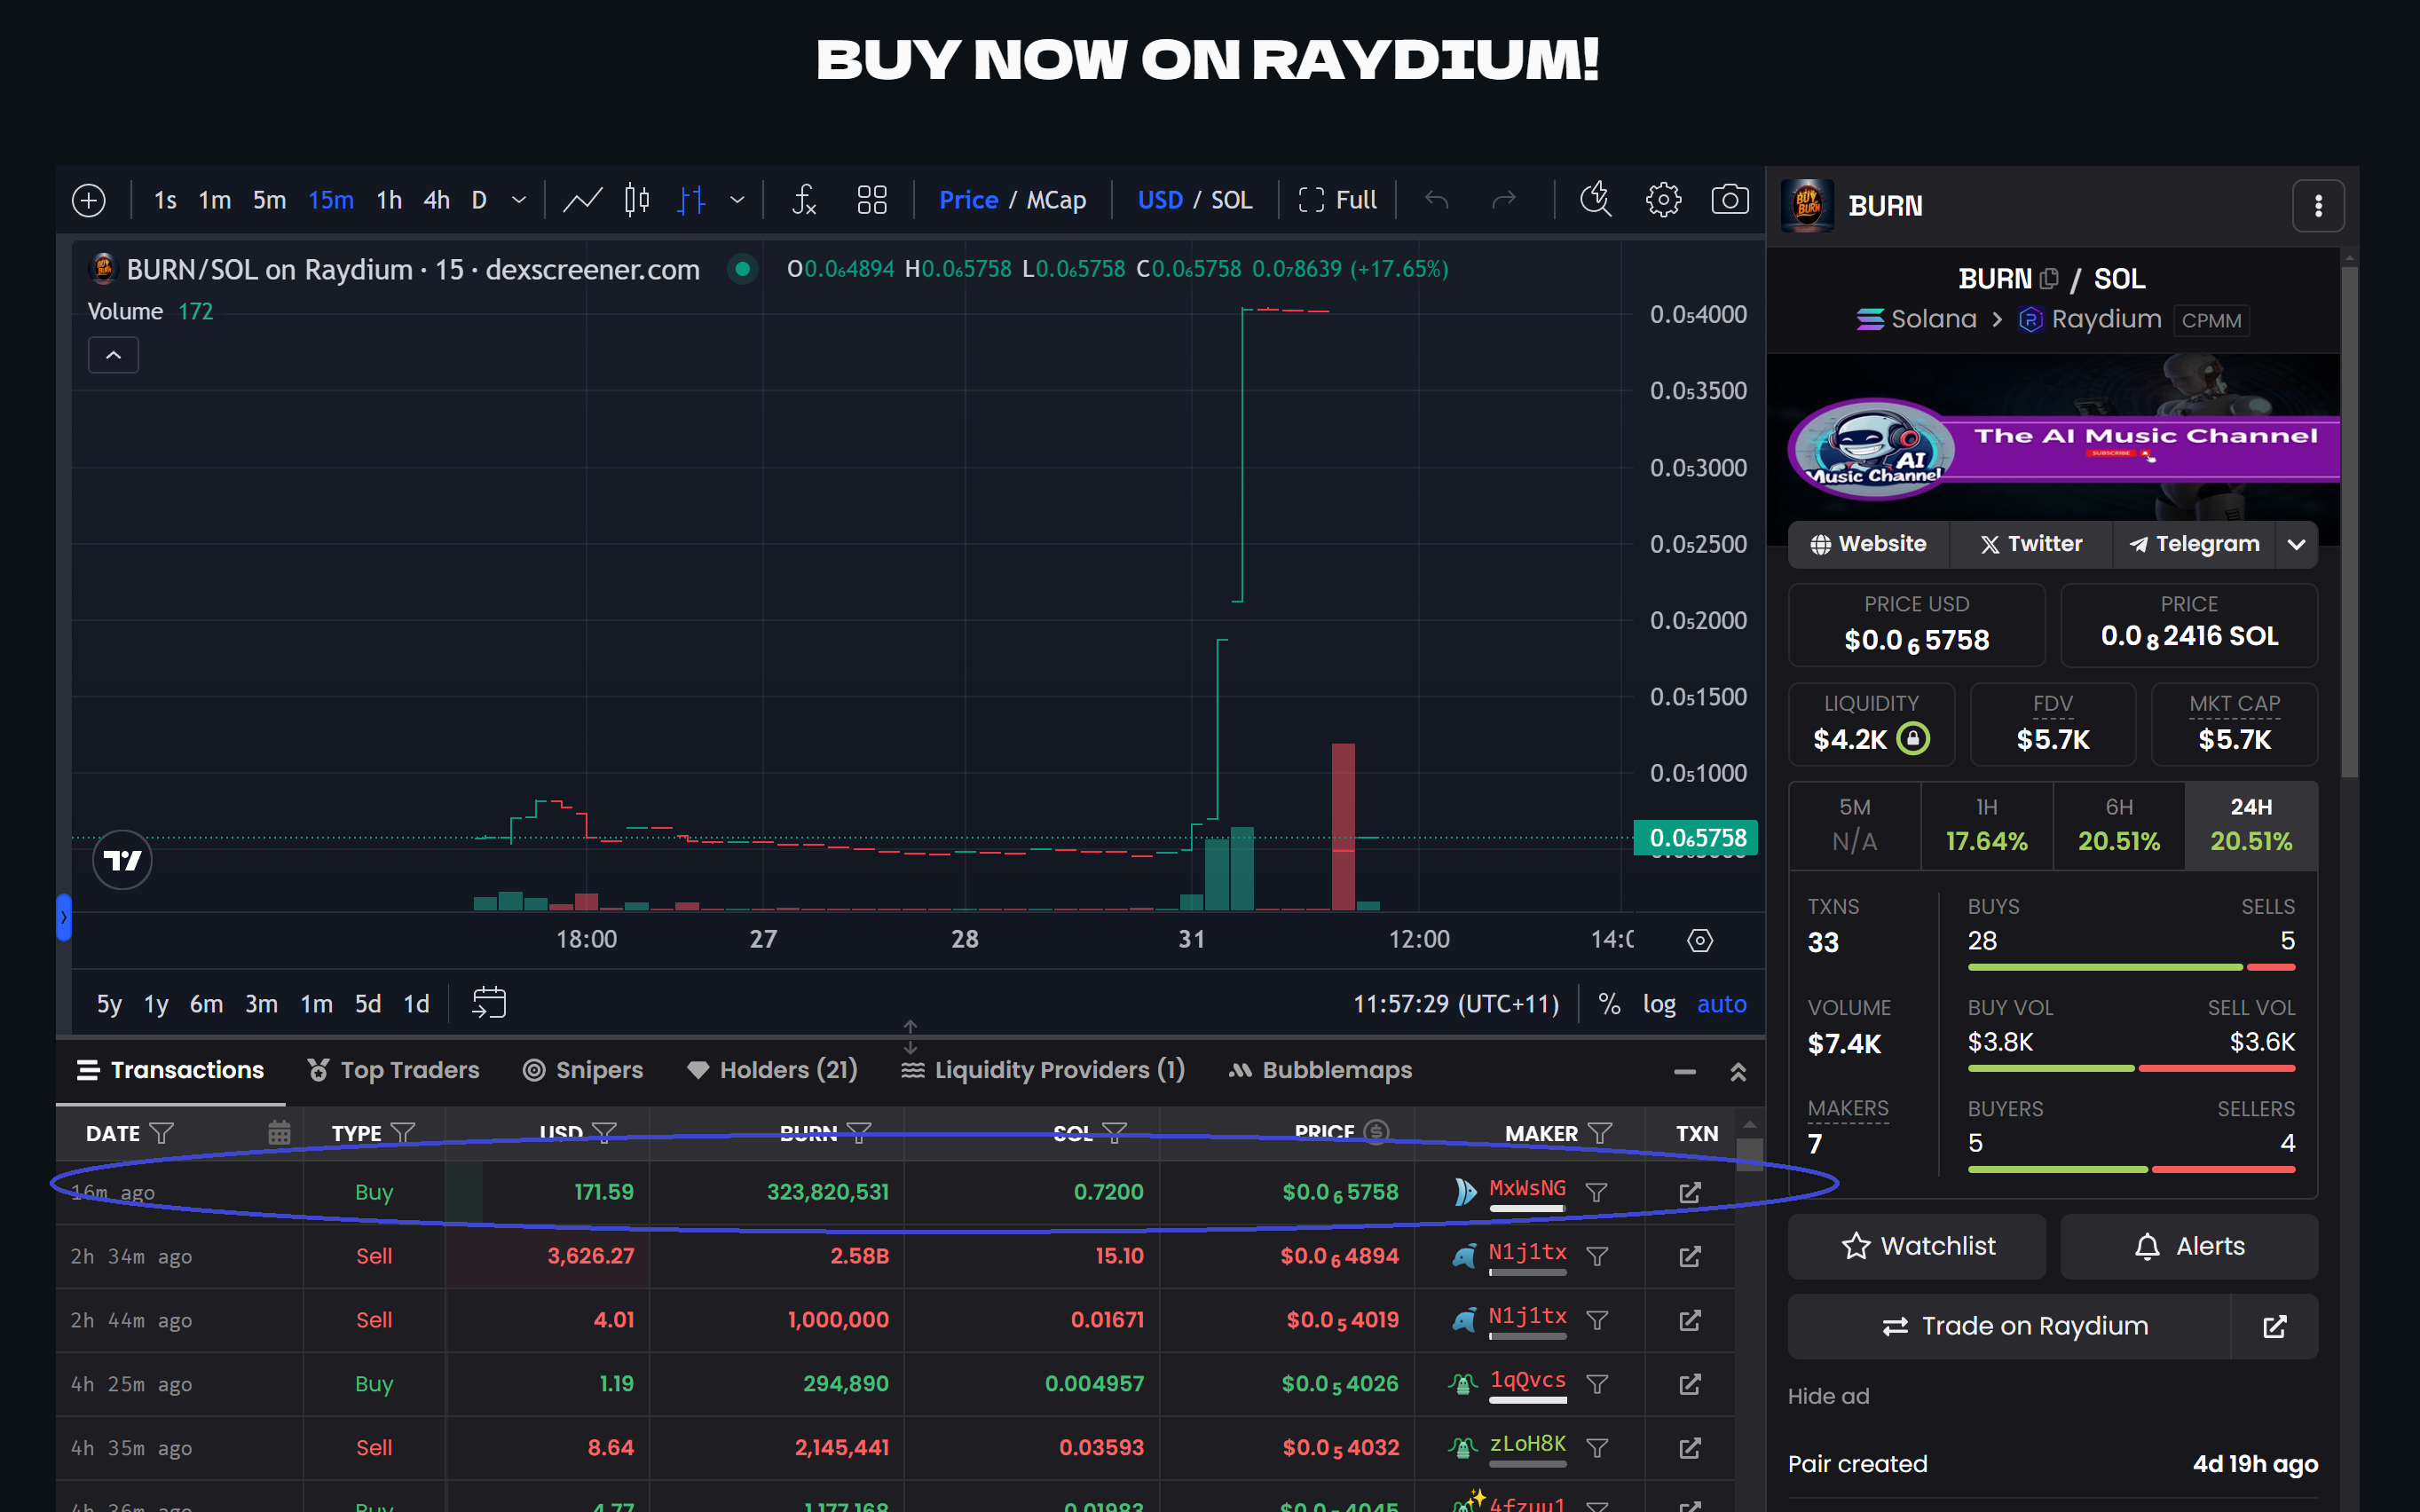The height and width of the screenshot is (1512, 2420).
Task: Open the Top Traders tab
Action: (x=393, y=1070)
